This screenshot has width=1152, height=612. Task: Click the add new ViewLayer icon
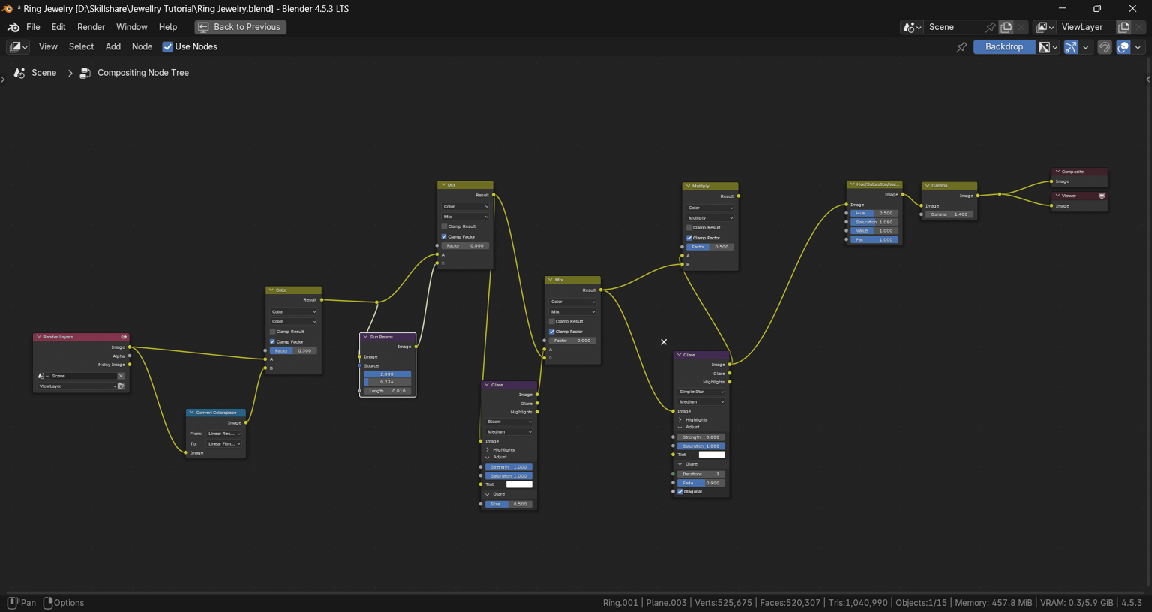point(1123,27)
